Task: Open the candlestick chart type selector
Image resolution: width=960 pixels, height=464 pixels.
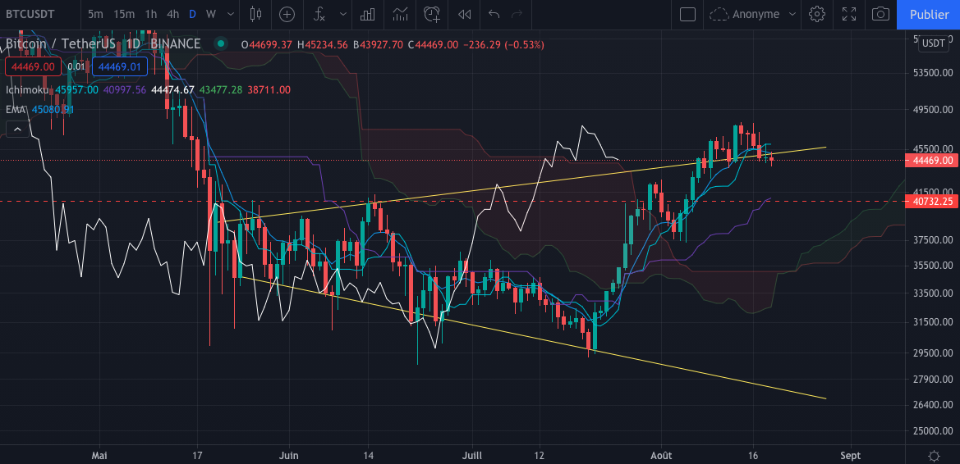Action: [x=255, y=14]
